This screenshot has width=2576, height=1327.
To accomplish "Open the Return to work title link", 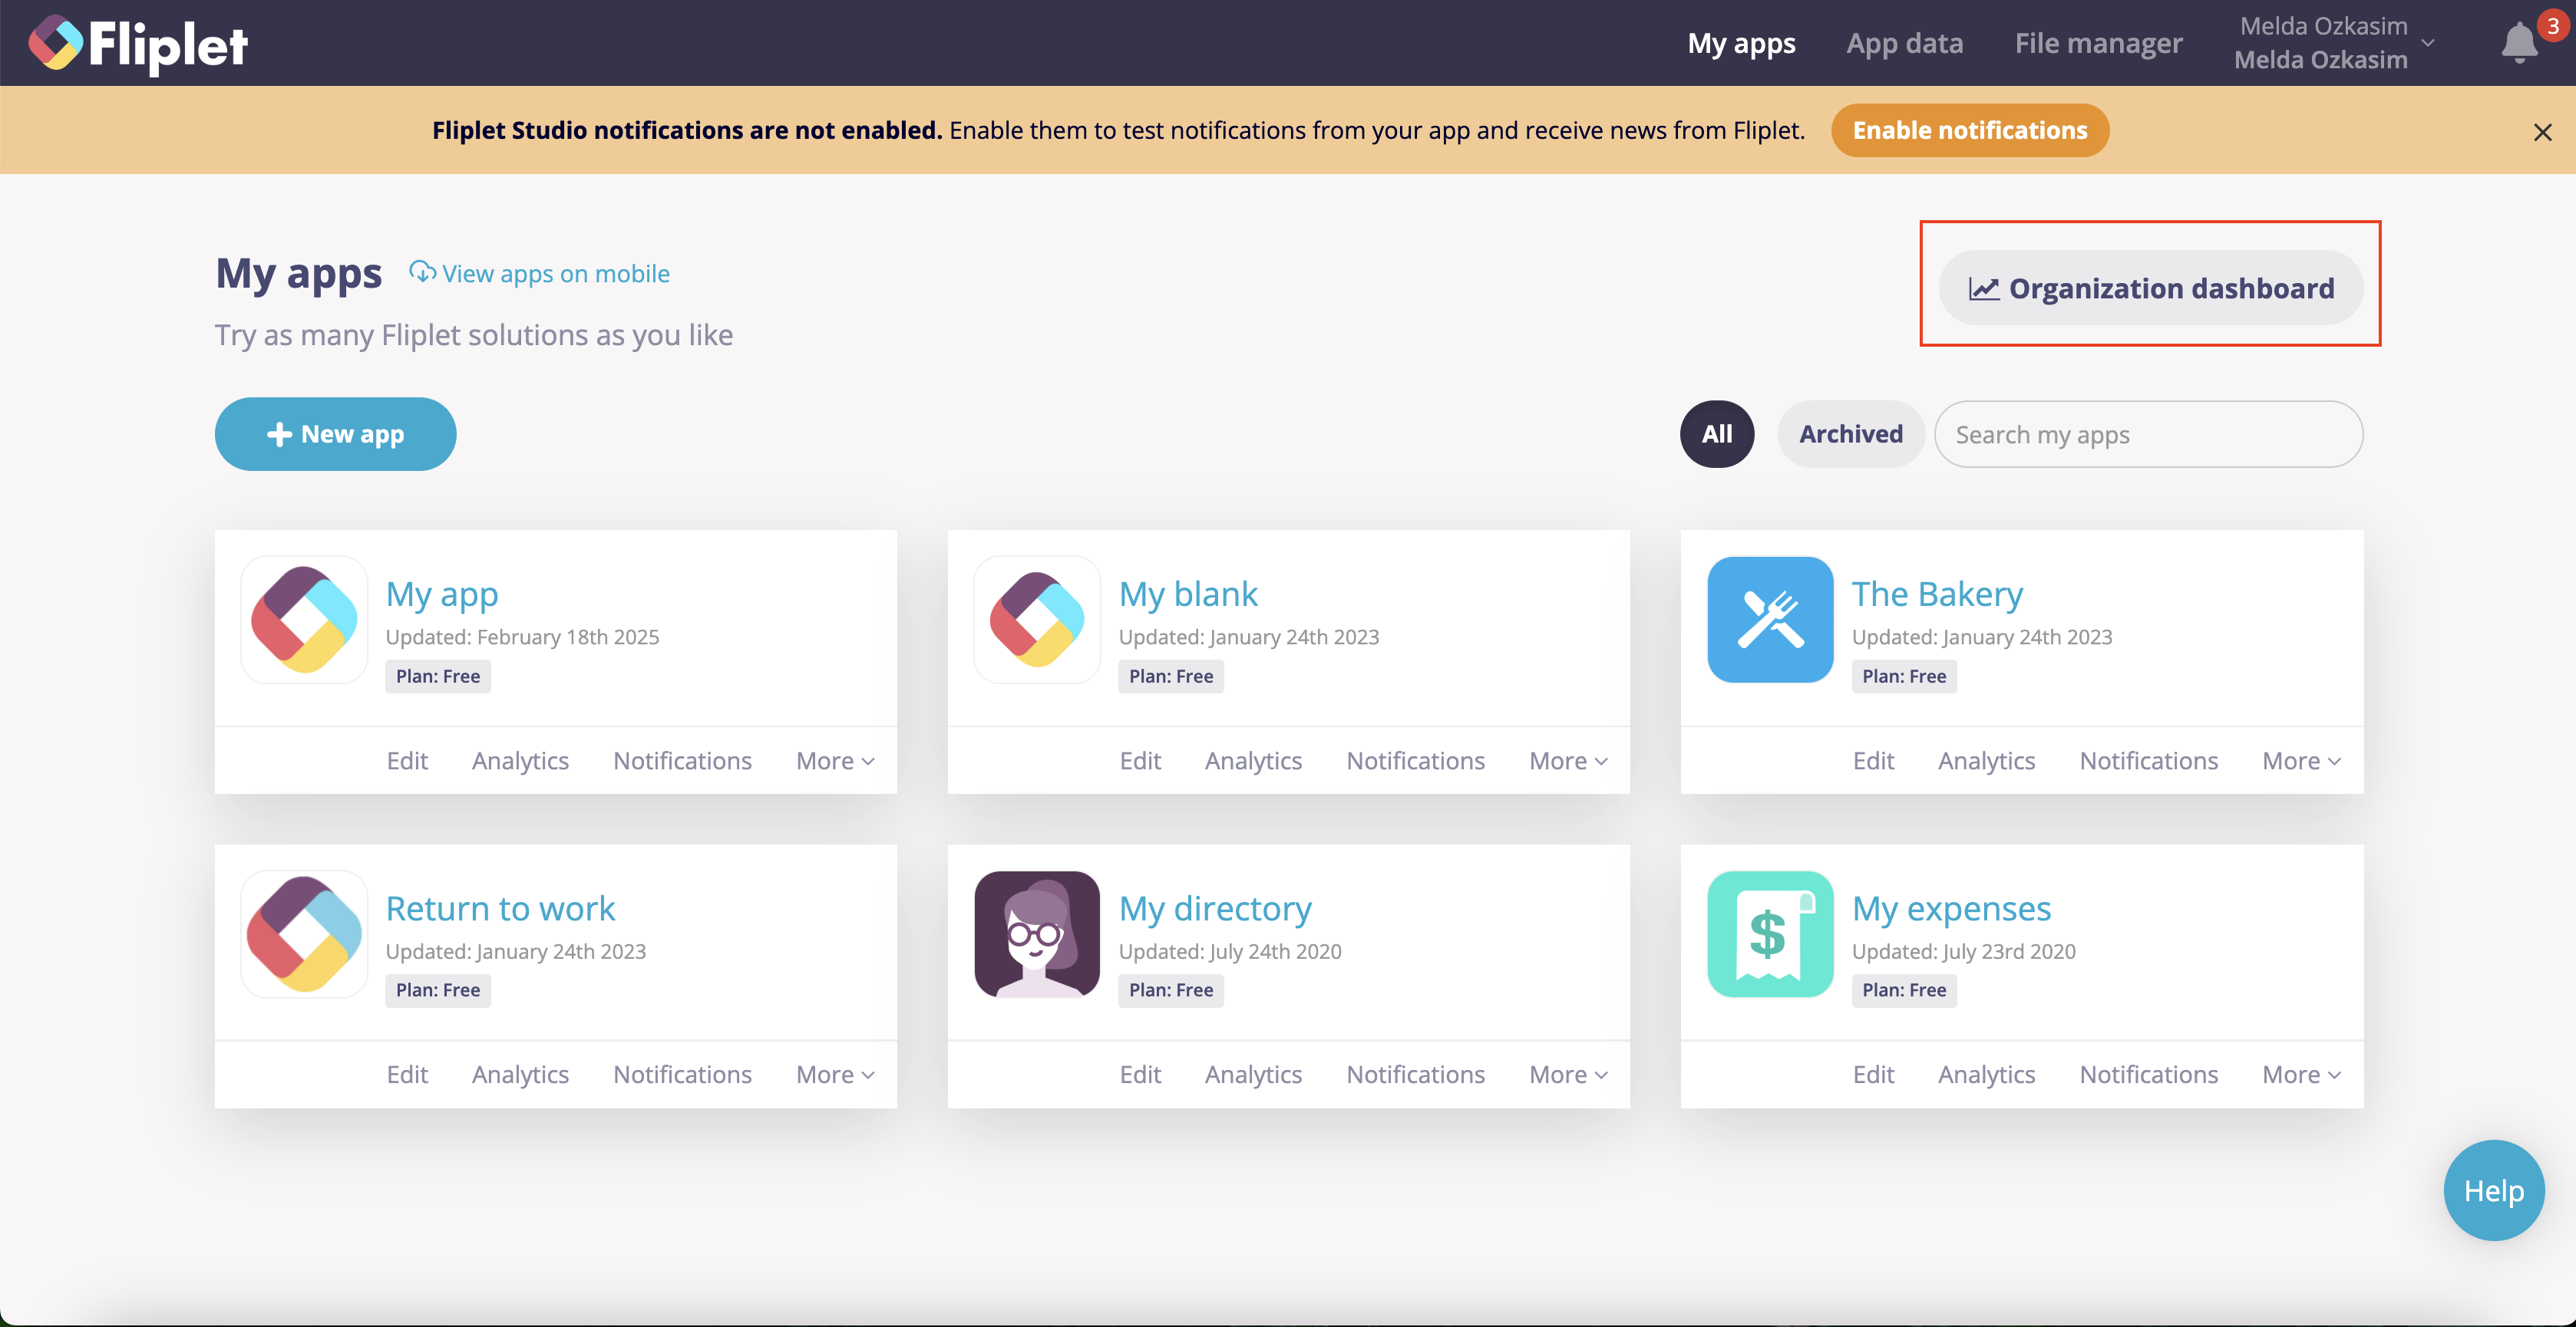I will [x=500, y=907].
